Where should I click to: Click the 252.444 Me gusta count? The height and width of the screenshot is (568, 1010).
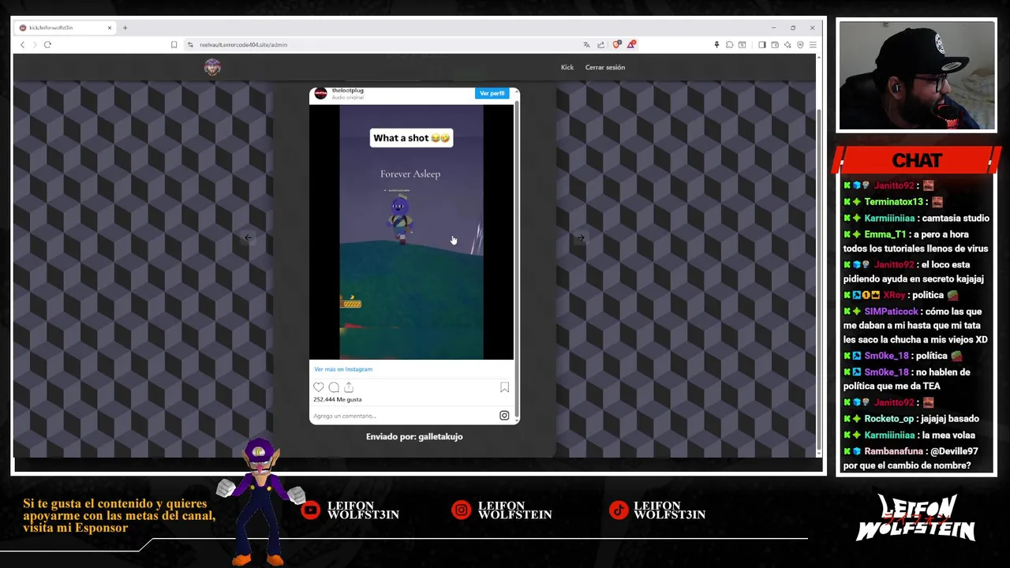[x=338, y=399]
